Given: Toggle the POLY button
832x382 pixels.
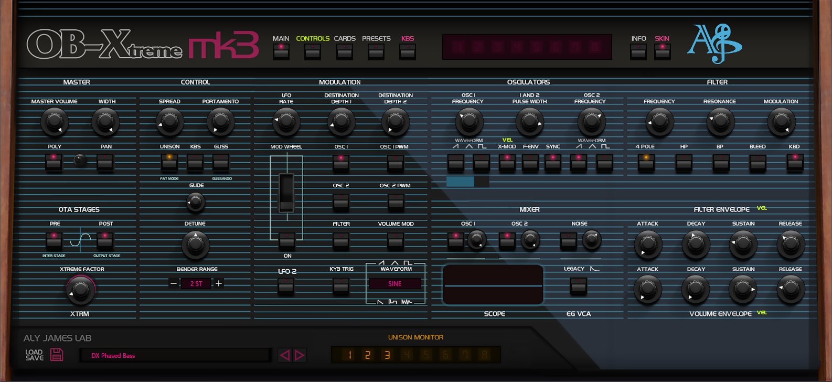Looking at the screenshot, I should click(x=54, y=163).
